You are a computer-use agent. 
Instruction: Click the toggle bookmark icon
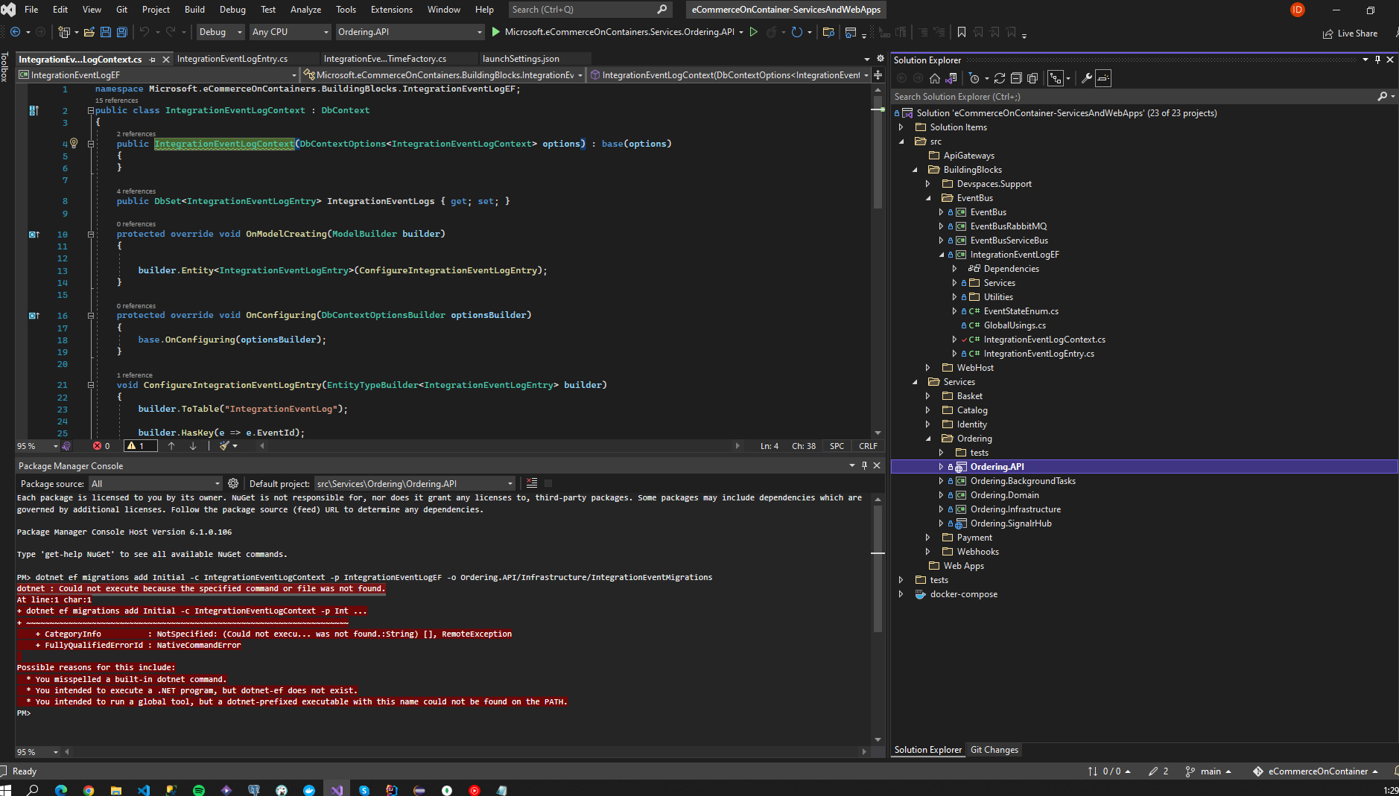(x=962, y=32)
